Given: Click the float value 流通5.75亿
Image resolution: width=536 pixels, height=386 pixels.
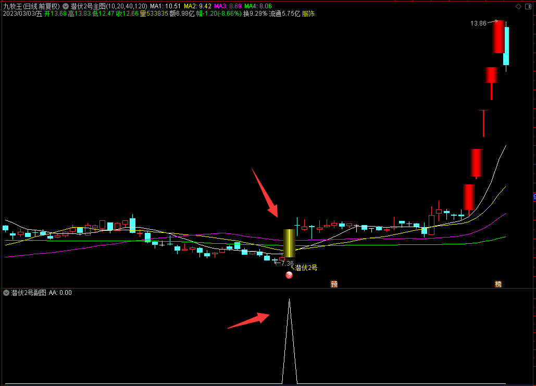Looking at the screenshot, I should (284, 14).
